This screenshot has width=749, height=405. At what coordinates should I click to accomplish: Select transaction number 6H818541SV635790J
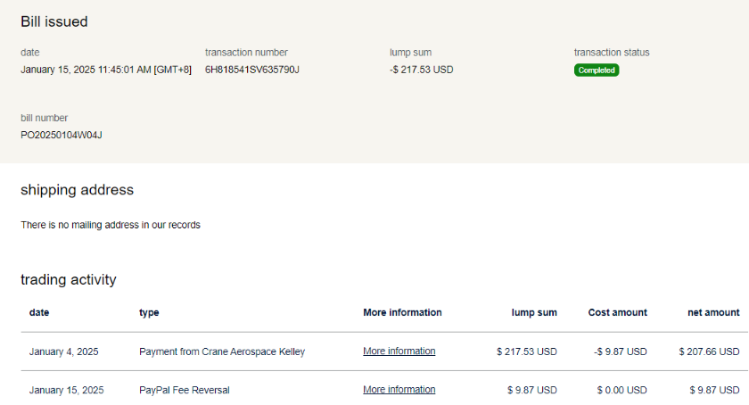point(251,70)
